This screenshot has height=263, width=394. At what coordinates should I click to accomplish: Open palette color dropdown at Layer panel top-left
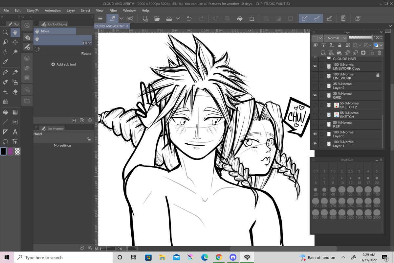317,38
